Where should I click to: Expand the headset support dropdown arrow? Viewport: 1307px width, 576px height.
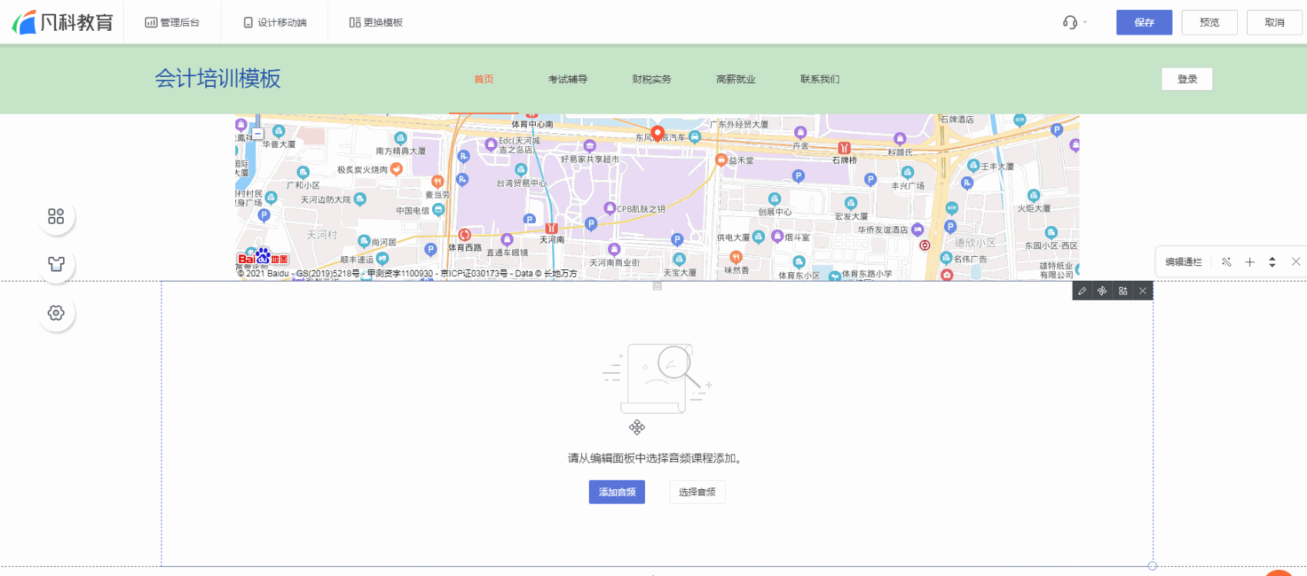[x=1085, y=22]
